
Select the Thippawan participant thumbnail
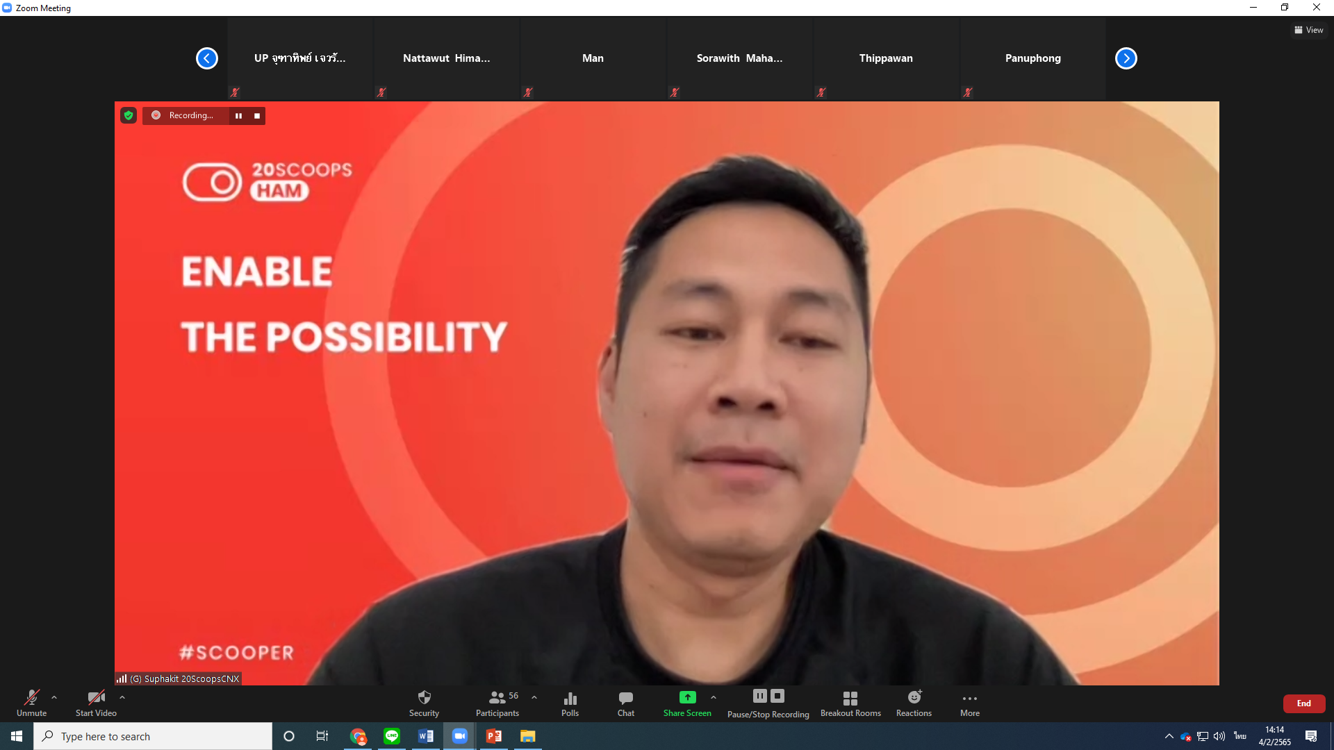tap(887, 58)
